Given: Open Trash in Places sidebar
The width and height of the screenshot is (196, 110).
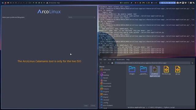Looking at the screenshot, I should click(x=104, y=81).
